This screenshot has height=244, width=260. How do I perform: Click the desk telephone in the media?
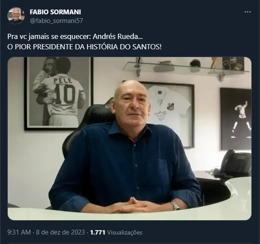[x=235, y=163]
